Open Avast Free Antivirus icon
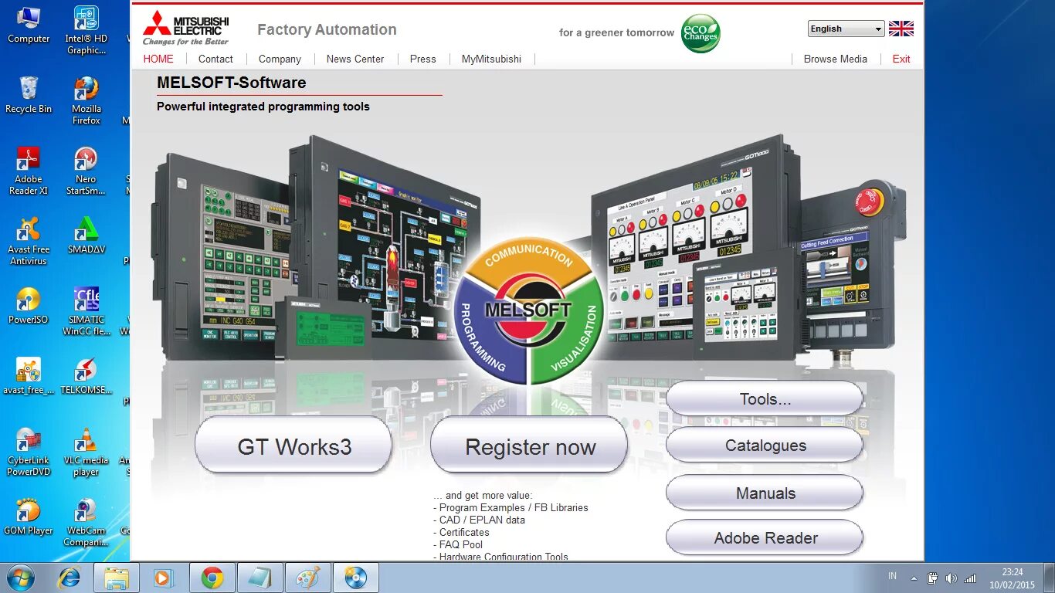Screen dimensions: 1055x593 [29, 241]
